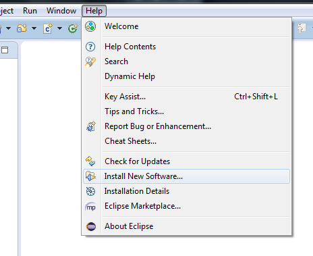Open Installation Details
313x256 pixels.
tap(186, 191)
